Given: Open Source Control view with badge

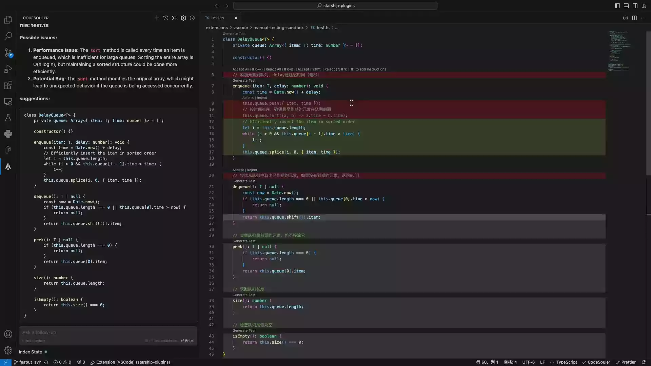Looking at the screenshot, I should tap(8, 53).
